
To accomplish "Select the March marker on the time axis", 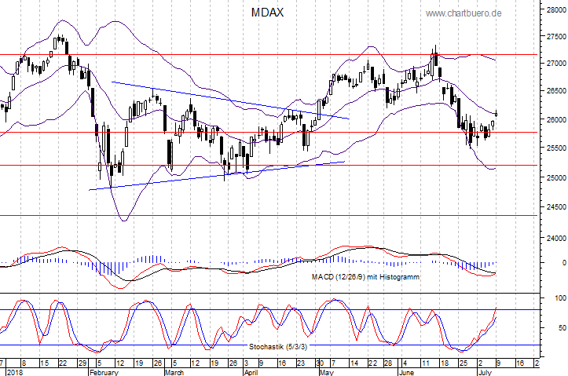I will [174, 373].
